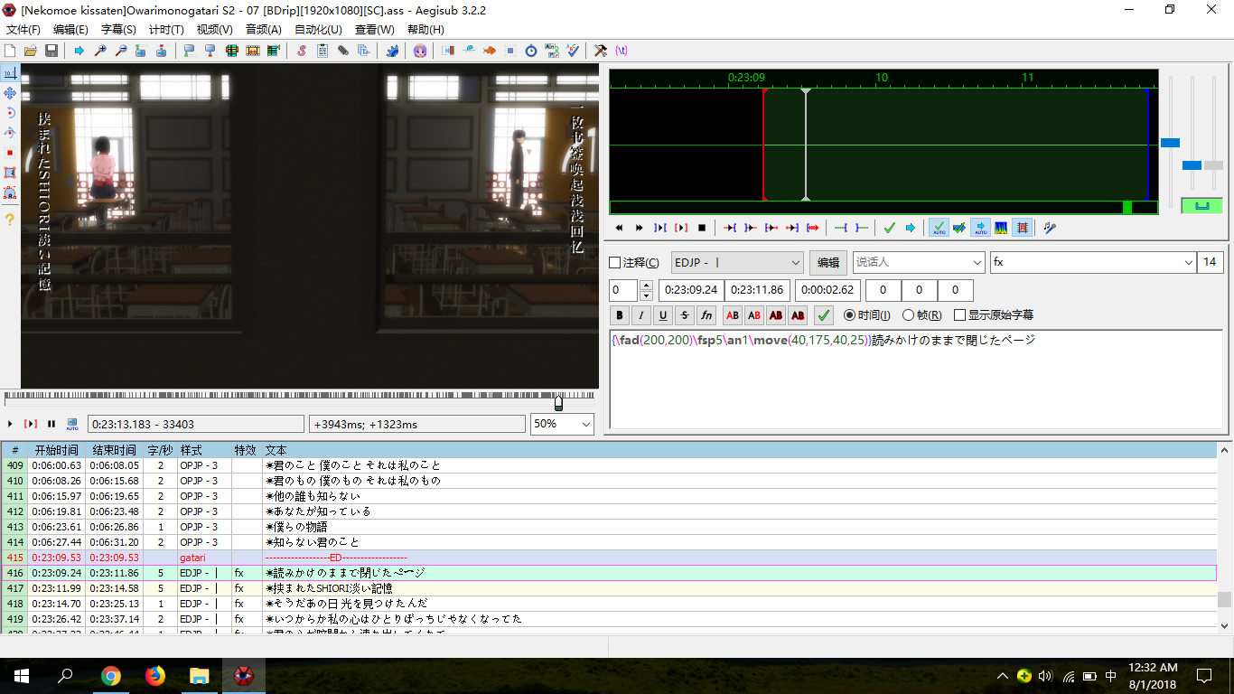The width and height of the screenshot is (1234, 694).
Task: Click the video seek bar handle
Action: click(558, 402)
